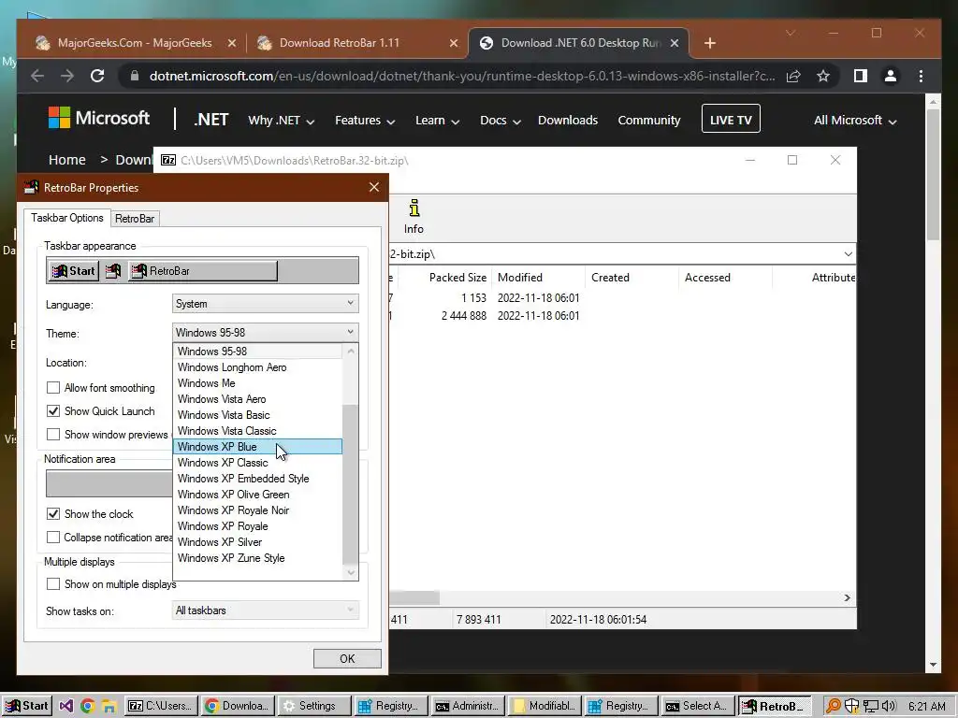Open the Downloads link on .NET site
Viewport: 958px width, 718px height.
(x=568, y=121)
